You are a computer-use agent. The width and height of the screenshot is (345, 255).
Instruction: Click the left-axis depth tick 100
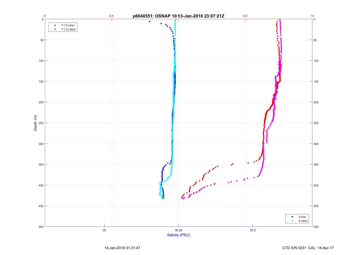(x=41, y=61)
